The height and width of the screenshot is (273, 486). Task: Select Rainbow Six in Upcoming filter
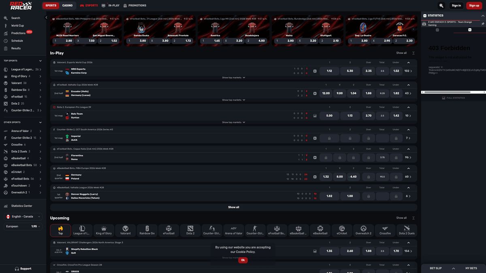click(x=147, y=231)
